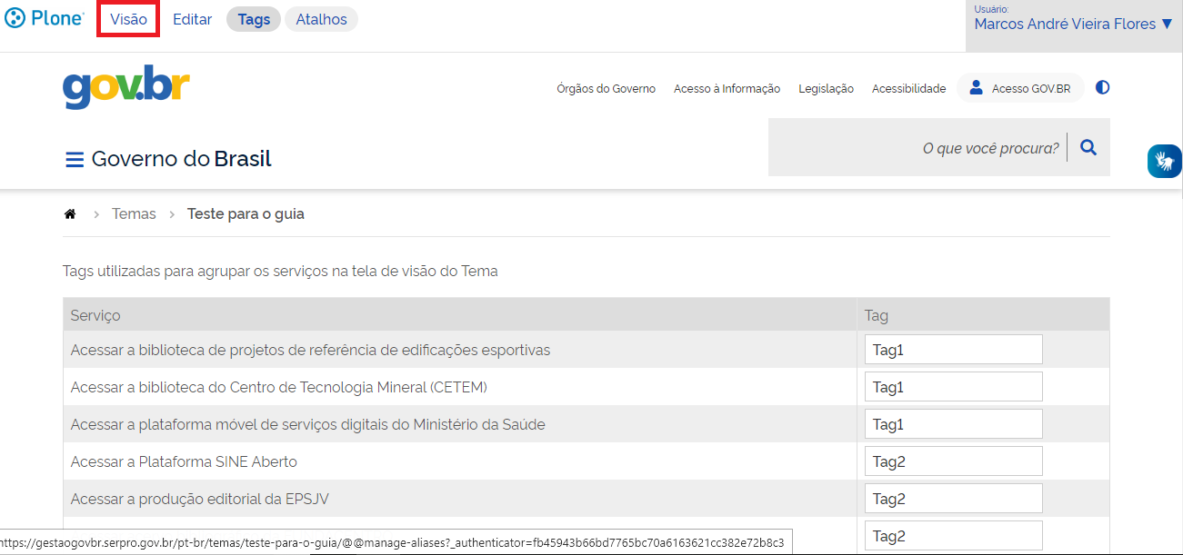Toggle the high contrast icon

(1102, 88)
